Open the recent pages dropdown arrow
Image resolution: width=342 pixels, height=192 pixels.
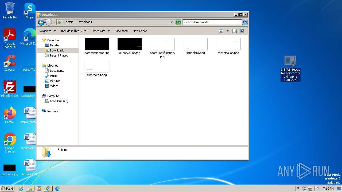(x=54, y=22)
